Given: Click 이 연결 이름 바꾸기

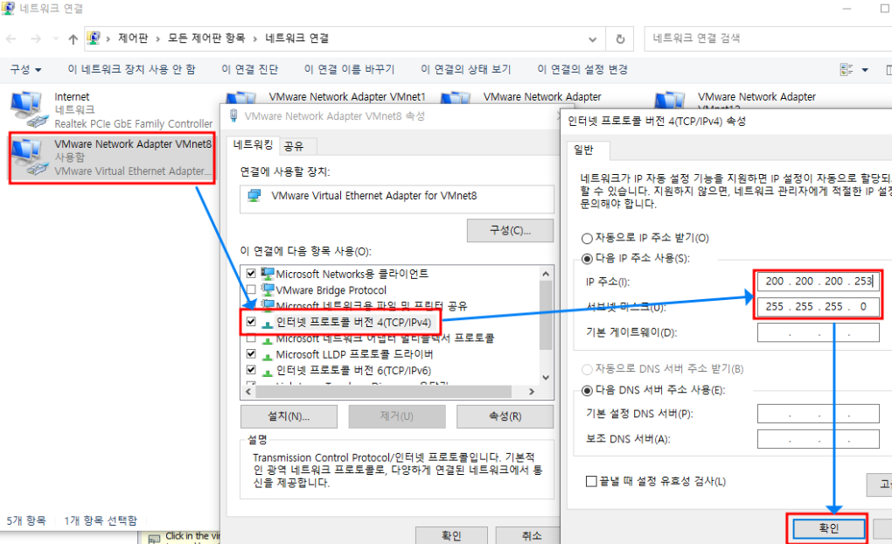Looking at the screenshot, I should [349, 69].
